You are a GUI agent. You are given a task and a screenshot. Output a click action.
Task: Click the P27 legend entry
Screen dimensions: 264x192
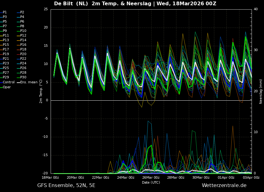pos(6,73)
